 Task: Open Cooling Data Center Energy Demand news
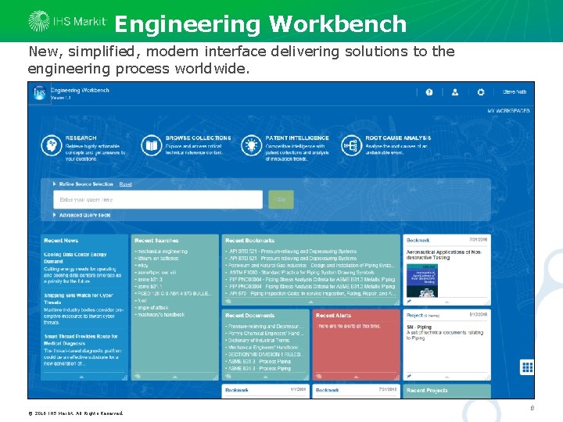coord(75,258)
